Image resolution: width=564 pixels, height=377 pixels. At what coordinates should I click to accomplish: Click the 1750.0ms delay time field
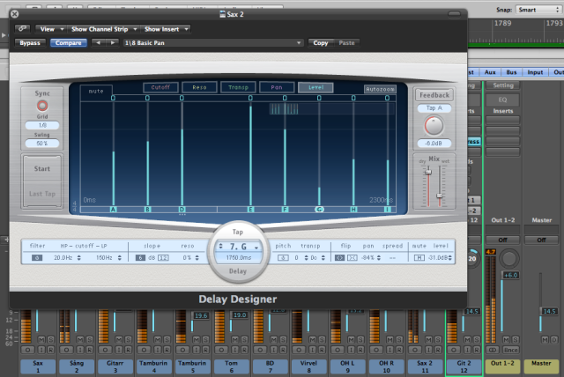click(x=239, y=258)
